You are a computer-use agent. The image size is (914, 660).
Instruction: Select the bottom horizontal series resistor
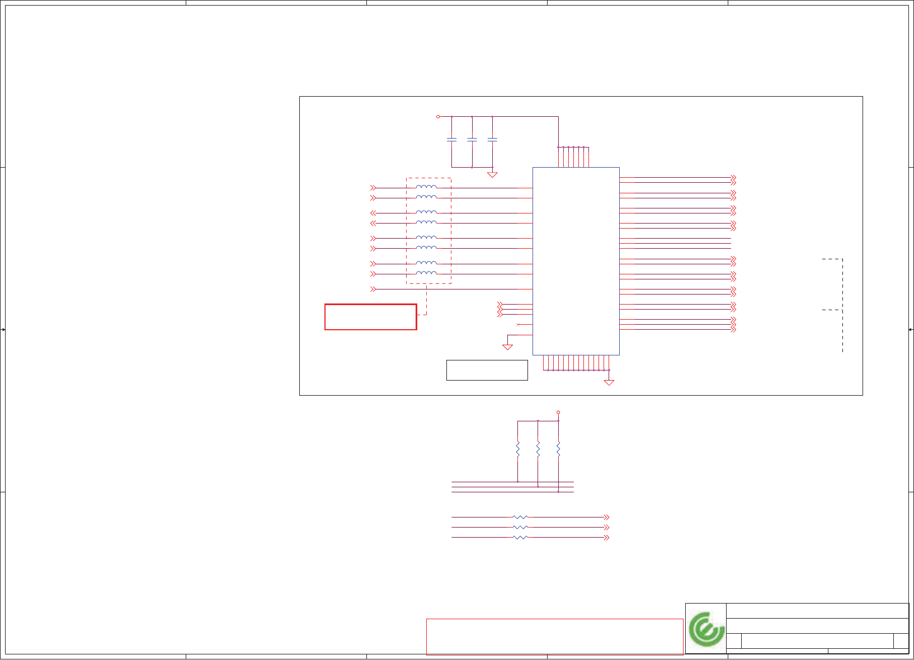(520, 538)
